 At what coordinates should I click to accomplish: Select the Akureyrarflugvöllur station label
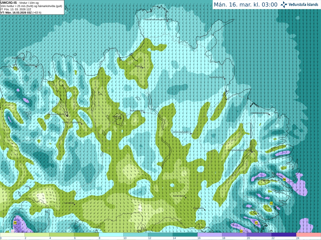click(x=57, y=114)
